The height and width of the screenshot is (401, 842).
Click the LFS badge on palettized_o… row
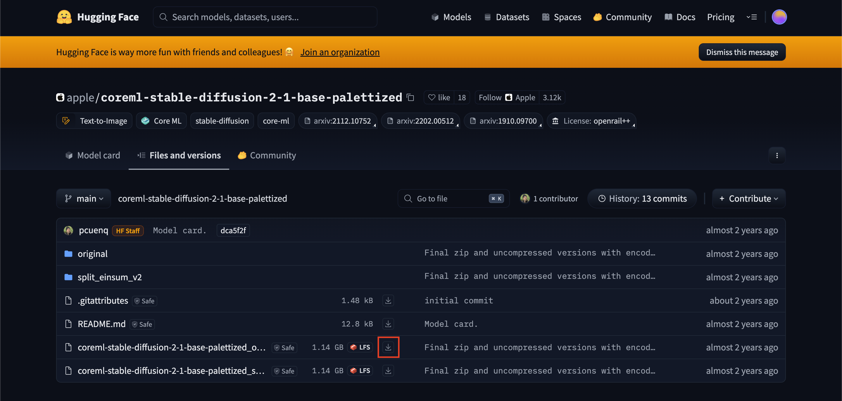pos(360,347)
